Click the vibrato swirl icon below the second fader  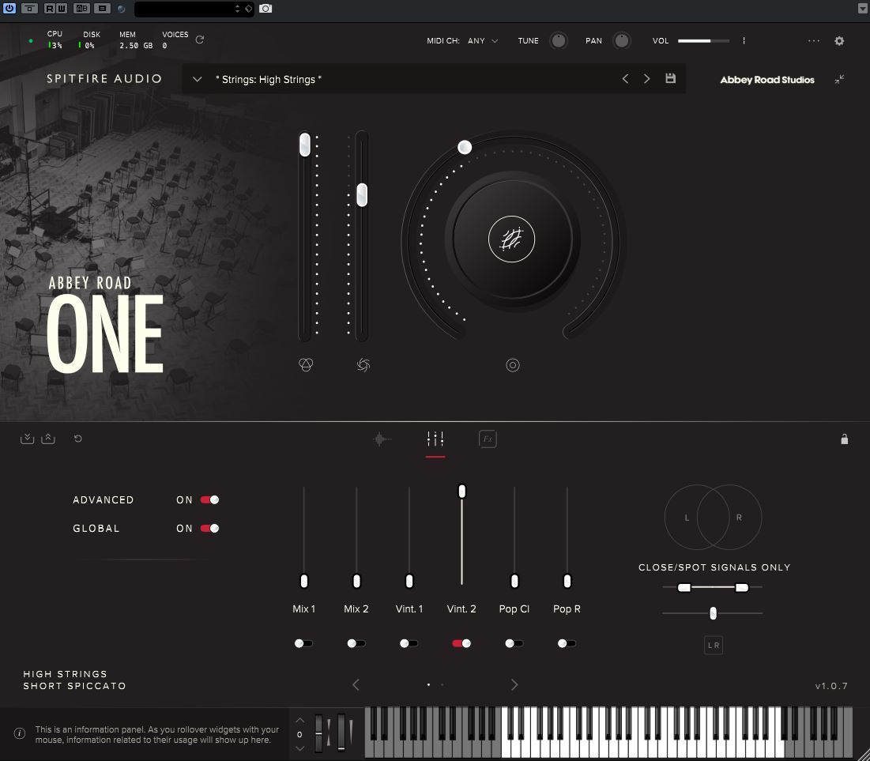(x=362, y=364)
